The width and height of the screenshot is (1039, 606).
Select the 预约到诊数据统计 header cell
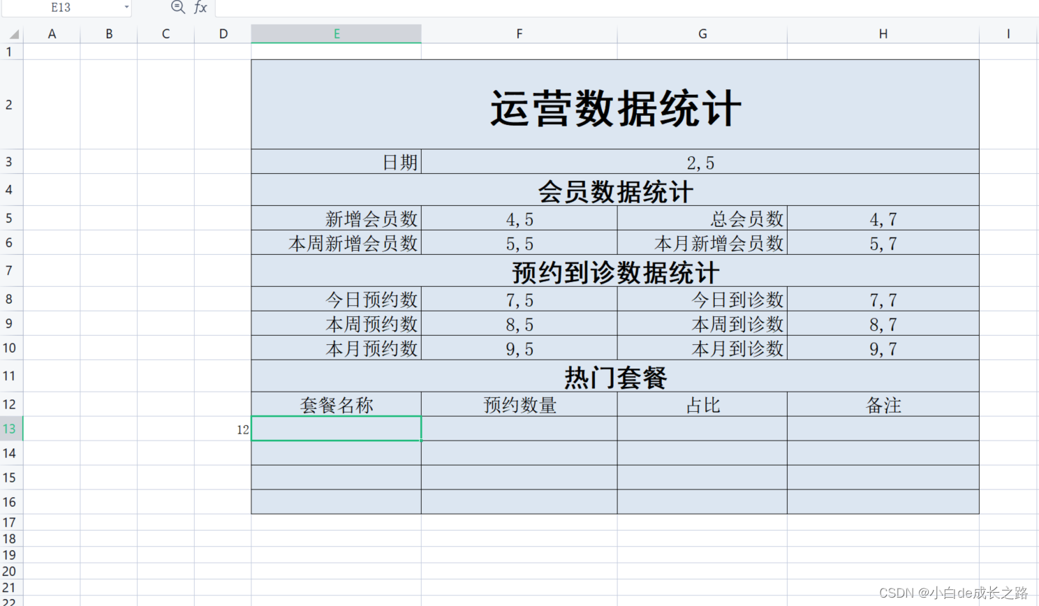(x=614, y=271)
